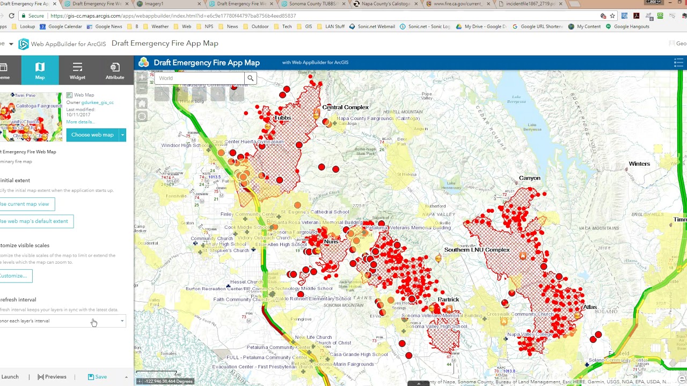Open the gdurkee_gis_cc owner link
Screen dimensions: 687x386
(98, 102)
